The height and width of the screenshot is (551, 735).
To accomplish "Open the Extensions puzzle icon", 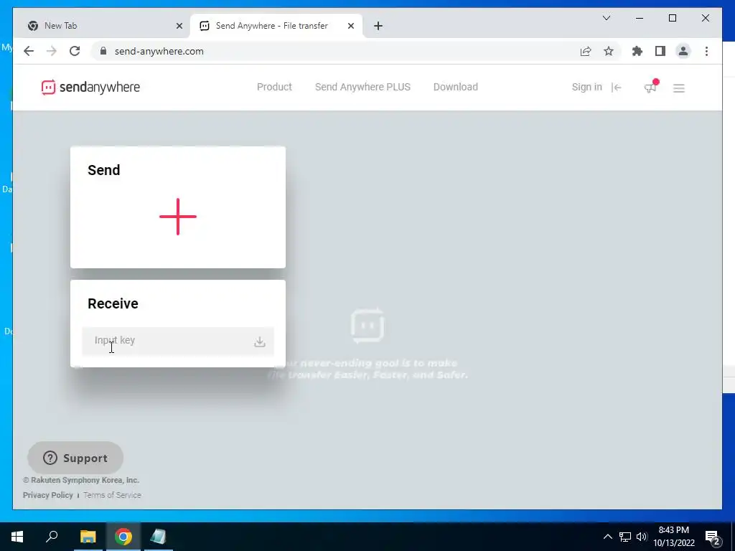I will click(637, 51).
